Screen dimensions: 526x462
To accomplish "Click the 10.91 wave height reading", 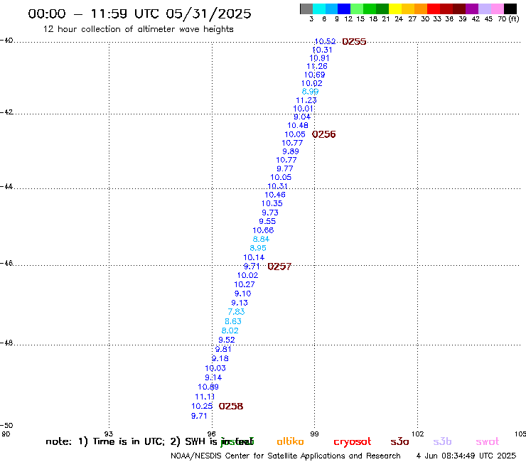I will coord(319,58).
